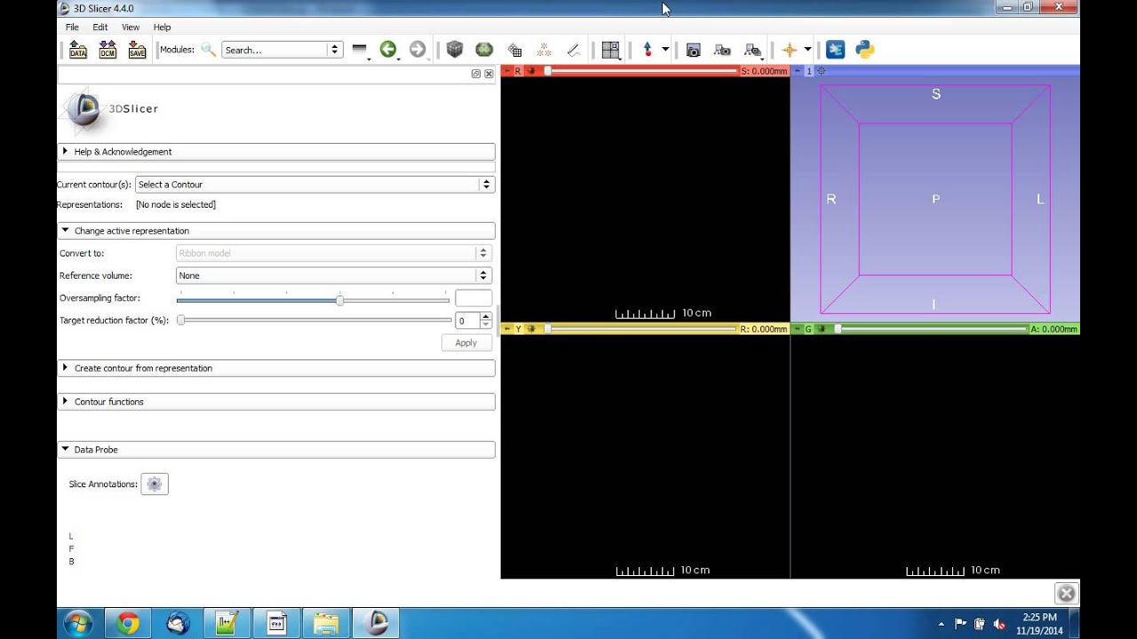
Task: Click the Slice Annotations settings gear button
Action: click(x=155, y=484)
